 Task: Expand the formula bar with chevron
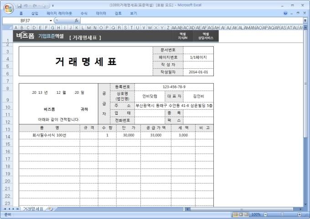click(x=305, y=20)
